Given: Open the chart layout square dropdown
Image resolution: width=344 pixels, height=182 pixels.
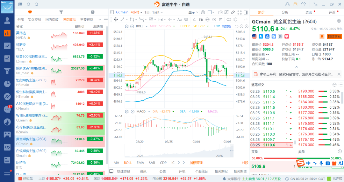Looking at the screenshot, I should [x=211, y=12].
